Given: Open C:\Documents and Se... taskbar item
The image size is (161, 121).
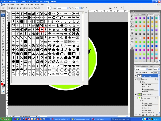Looking at the screenshot, I should click(x=80, y=119).
